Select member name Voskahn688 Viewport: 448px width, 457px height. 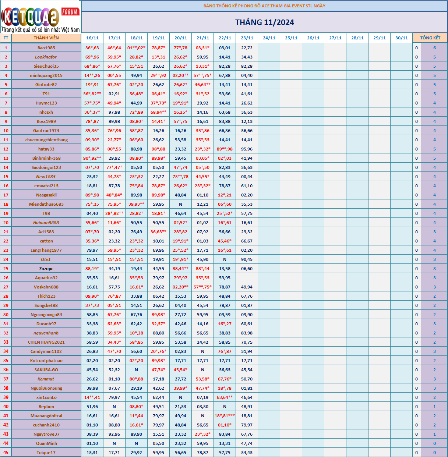pos(46,287)
